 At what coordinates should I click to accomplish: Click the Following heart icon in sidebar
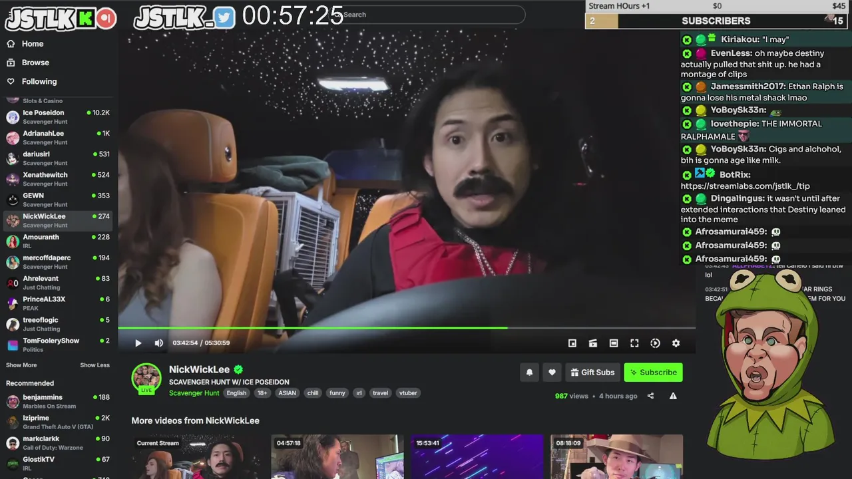[x=11, y=81]
